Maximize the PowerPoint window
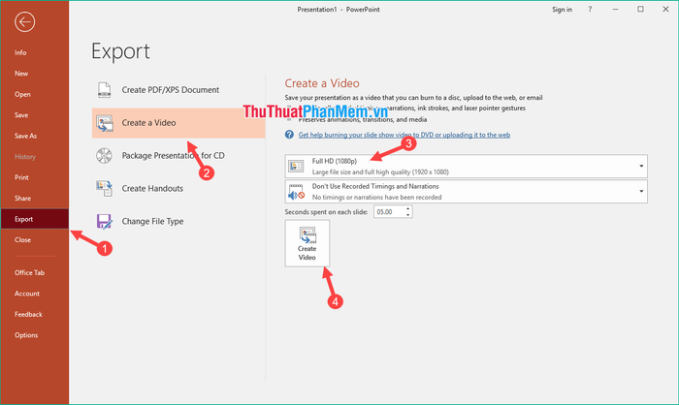This screenshot has width=679, height=405. [x=640, y=9]
